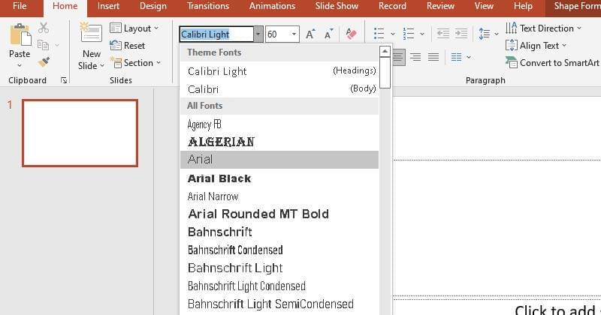Apply bullet list formatting

379,34
